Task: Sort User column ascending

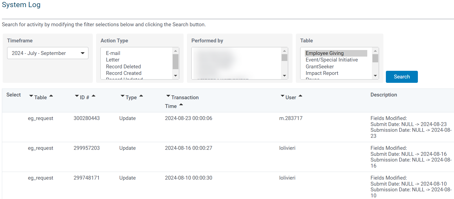Action: coord(300,96)
